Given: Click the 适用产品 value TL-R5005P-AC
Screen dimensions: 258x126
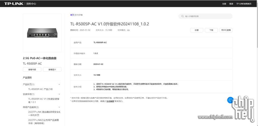Looking at the screenshot, I should point(100,42).
